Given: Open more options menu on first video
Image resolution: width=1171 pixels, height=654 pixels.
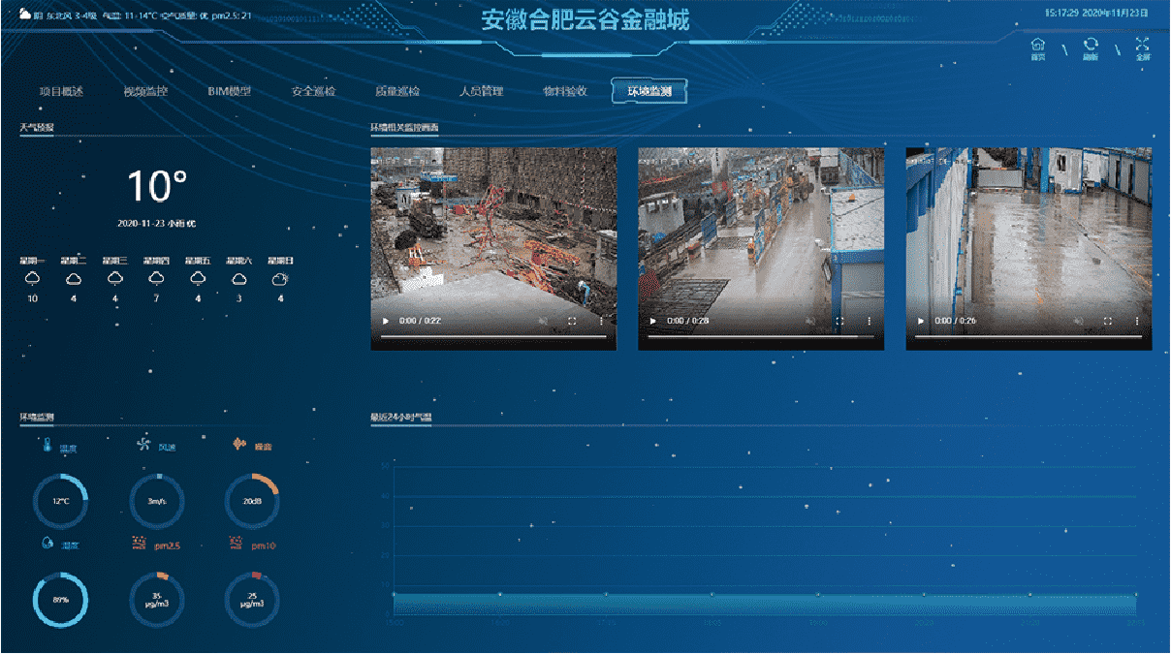Looking at the screenshot, I should tap(602, 321).
